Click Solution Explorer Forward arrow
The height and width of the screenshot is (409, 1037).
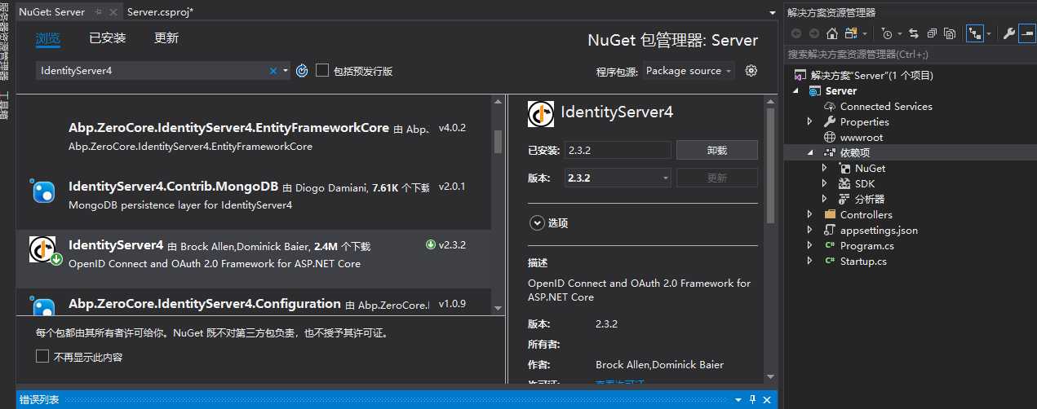coord(813,33)
